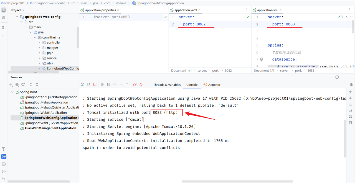Expand the mapper package
The image size is (355, 183).
tap(39, 48)
